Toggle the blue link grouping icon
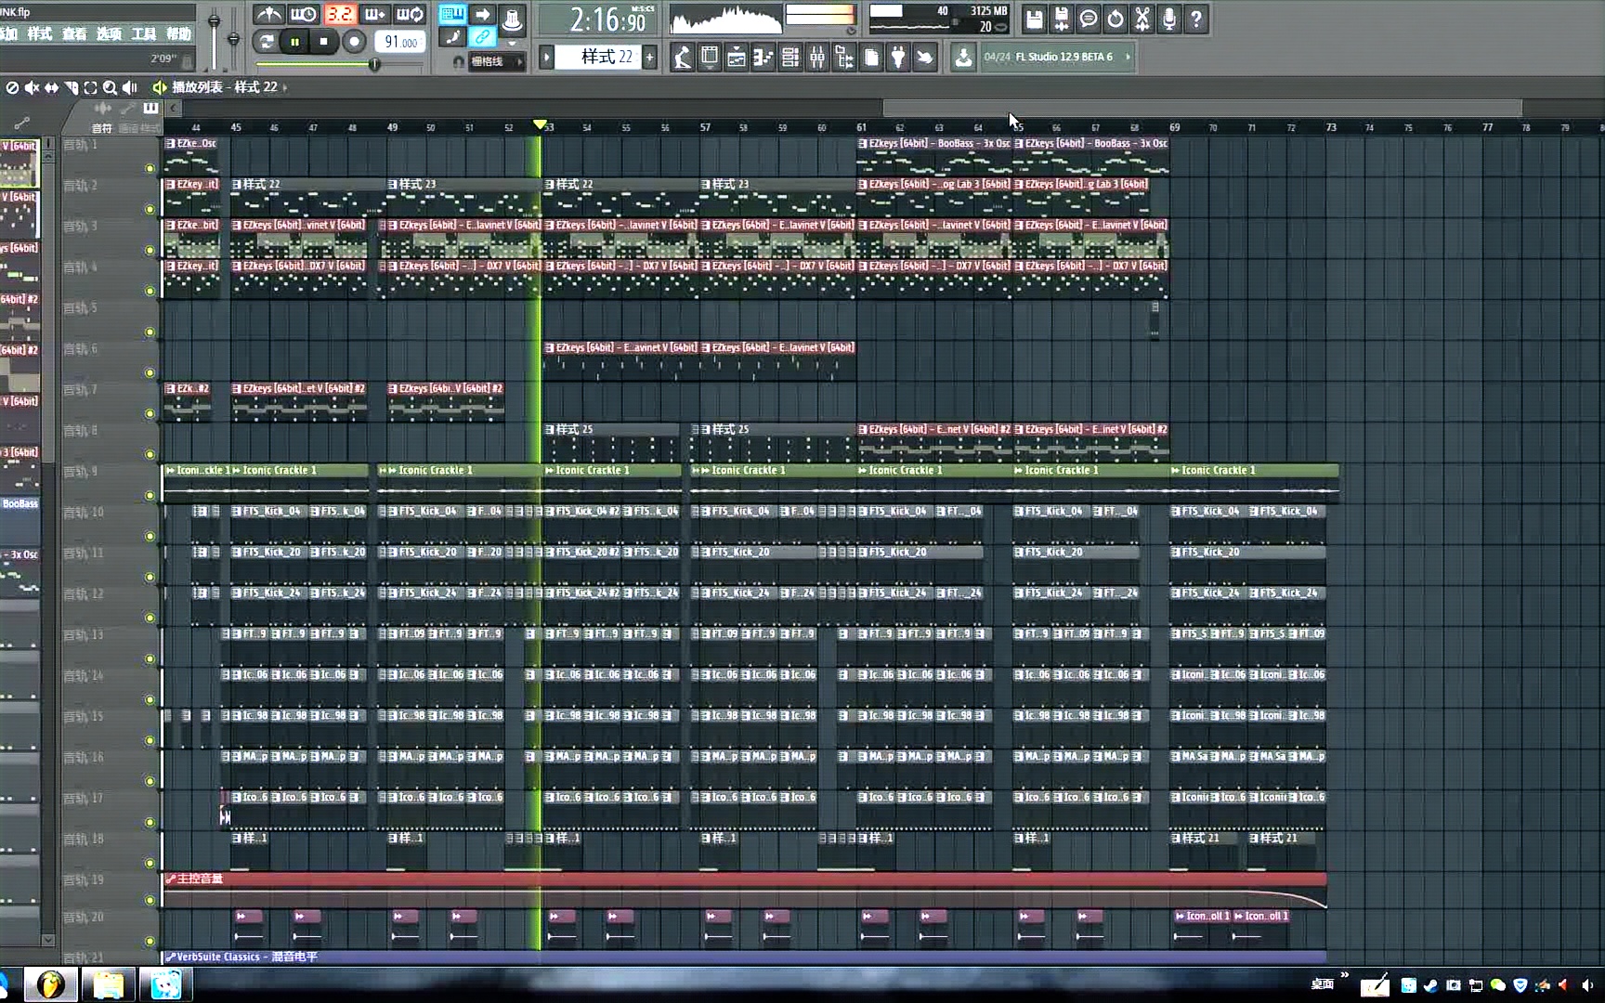 [x=482, y=38]
